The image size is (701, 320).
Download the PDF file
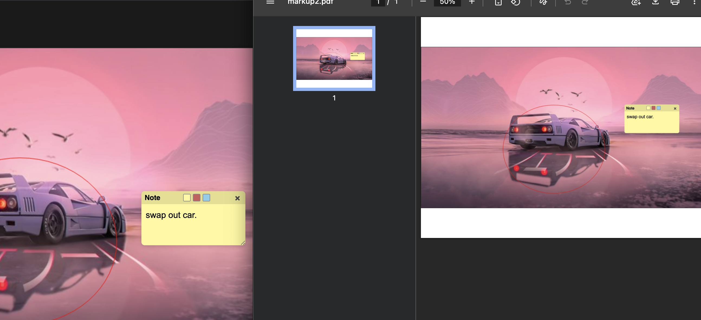(655, 2)
